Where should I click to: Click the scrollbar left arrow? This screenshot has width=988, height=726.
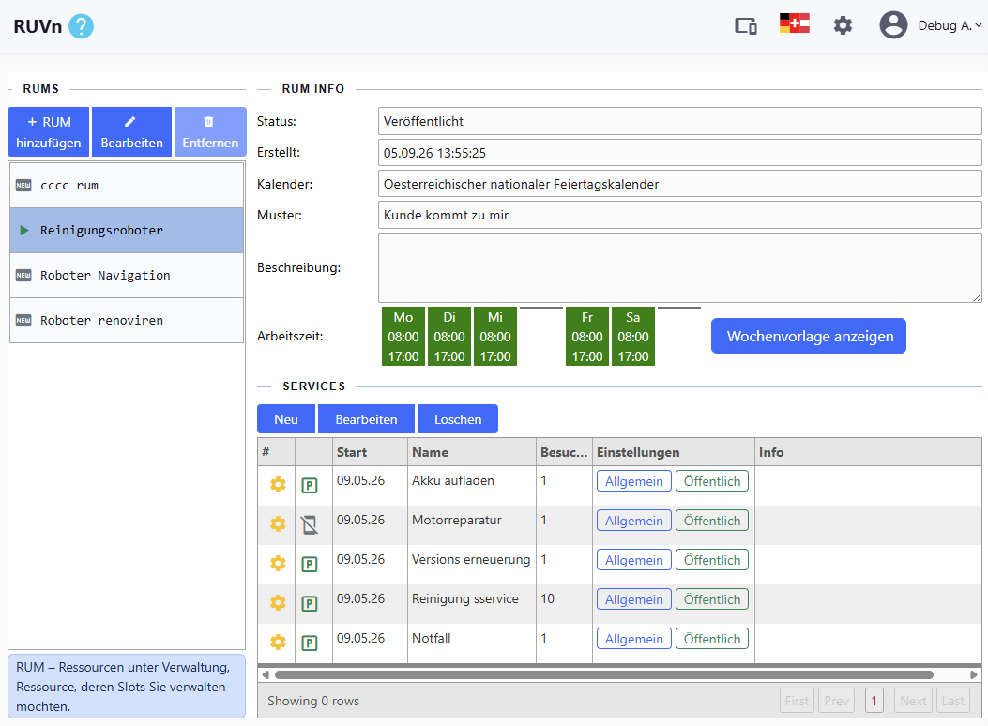(x=266, y=674)
